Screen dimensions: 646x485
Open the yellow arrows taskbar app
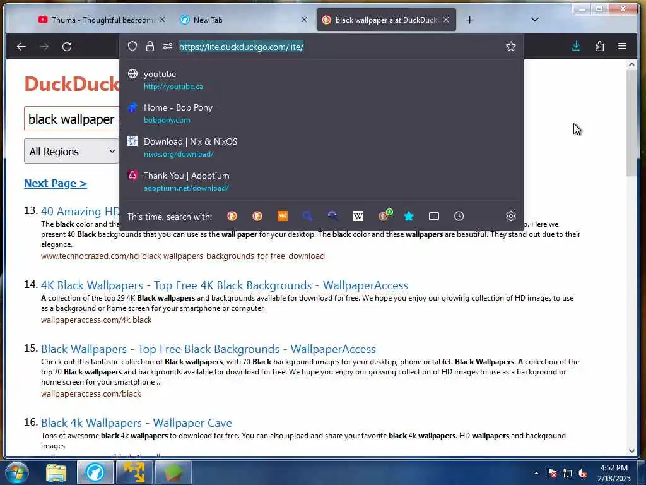134,472
